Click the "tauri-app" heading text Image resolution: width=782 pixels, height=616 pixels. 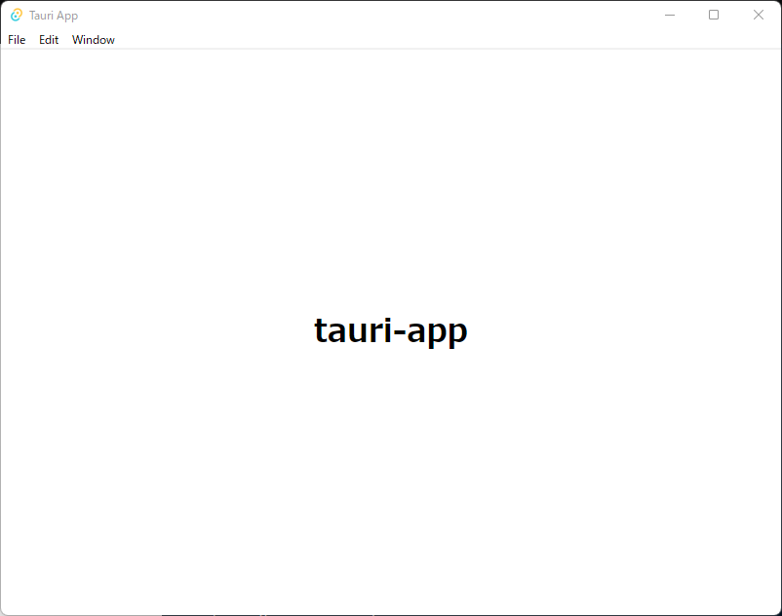tap(390, 331)
